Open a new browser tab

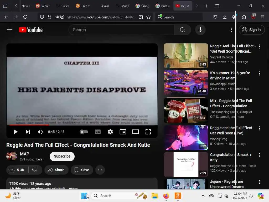click(206, 6)
